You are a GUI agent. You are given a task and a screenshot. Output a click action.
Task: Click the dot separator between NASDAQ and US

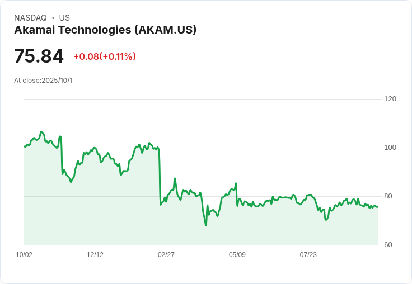(53, 18)
